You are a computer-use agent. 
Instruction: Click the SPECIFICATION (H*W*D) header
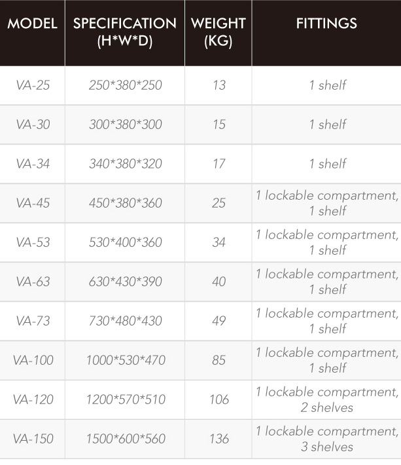pos(125,32)
